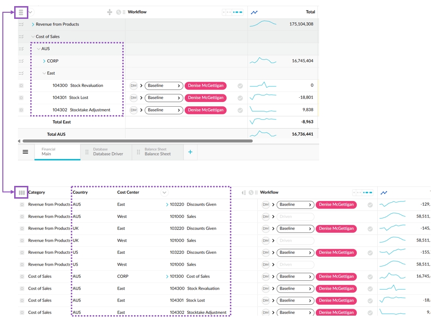This screenshot has height=318, width=432.
Task: Click the row-split icon left of Workflow header
Action: (x=110, y=12)
